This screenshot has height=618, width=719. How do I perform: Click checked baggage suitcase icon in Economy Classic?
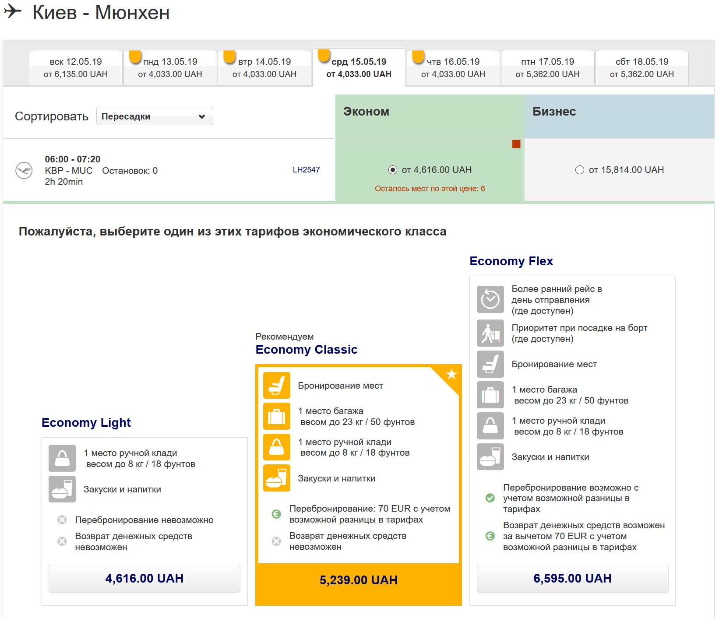point(276,416)
